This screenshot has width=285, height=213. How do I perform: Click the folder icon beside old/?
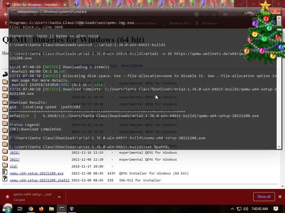coord(5,165)
